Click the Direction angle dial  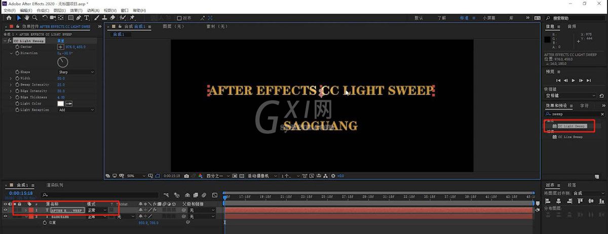[x=62, y=62]
